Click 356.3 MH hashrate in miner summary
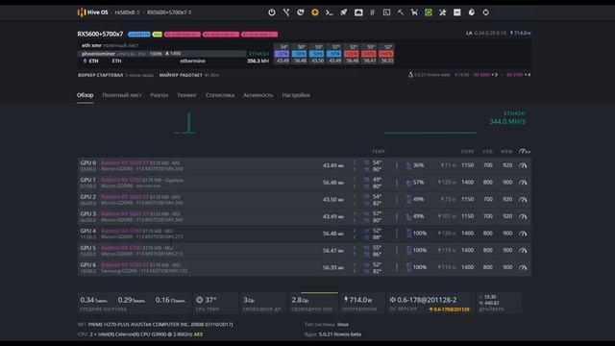 click(258, 62)
